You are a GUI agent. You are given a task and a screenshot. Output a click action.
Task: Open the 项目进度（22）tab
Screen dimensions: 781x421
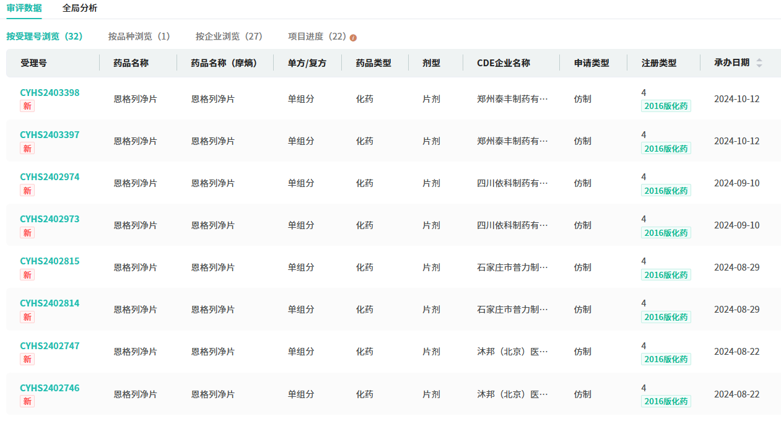click(317, 37)
